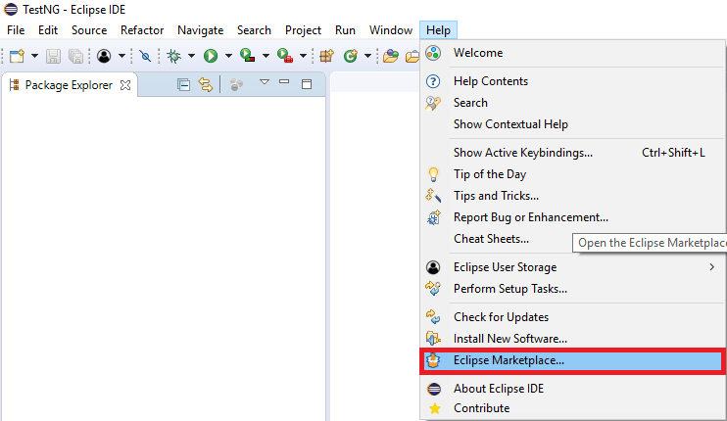Open the Debug dropdown arrow
The image size is (727, 421).
click(191, 56)
